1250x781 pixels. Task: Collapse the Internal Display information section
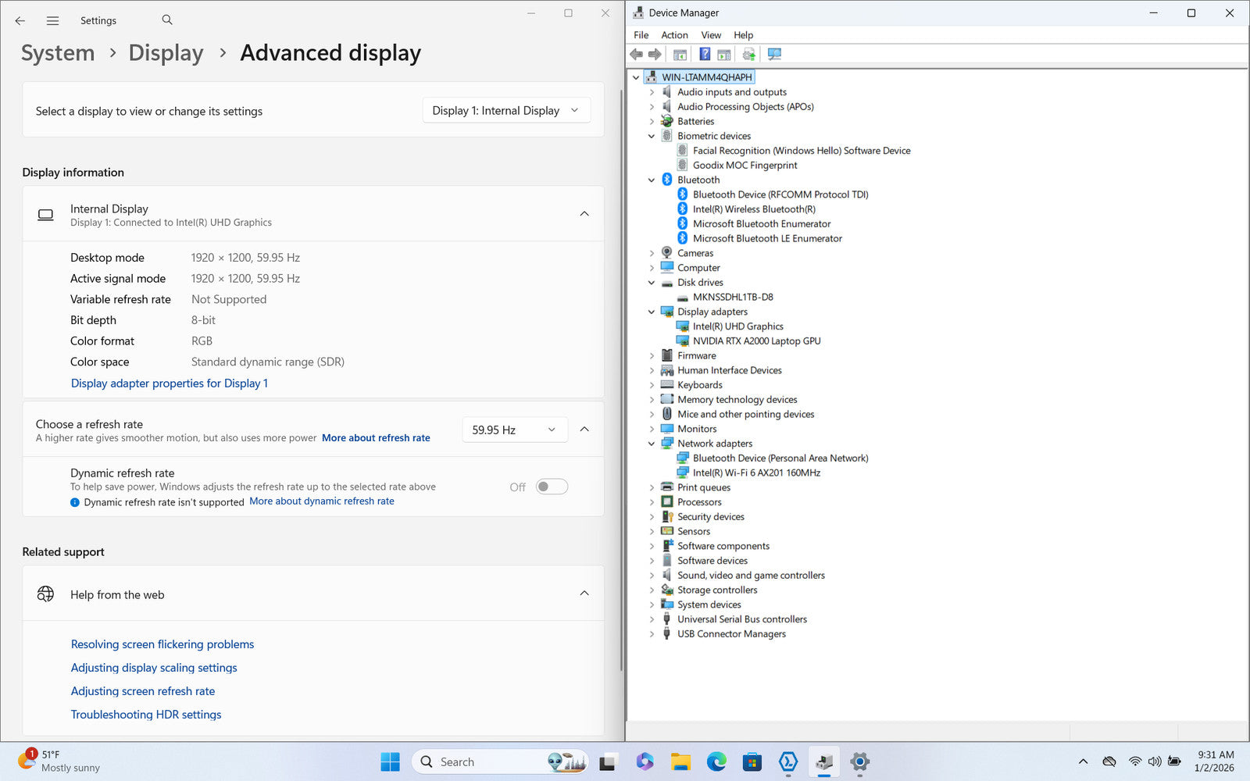pyautogui.click(x=584, y=214)
